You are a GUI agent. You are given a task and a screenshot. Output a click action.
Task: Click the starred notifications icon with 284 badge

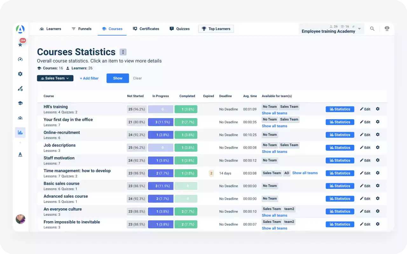(20, 44)
